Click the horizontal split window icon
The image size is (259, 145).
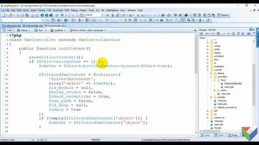click(204, 15)
